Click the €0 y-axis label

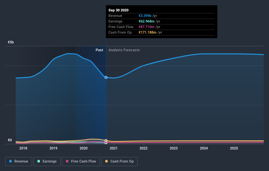pyautogui.click(x=10, y=140)
